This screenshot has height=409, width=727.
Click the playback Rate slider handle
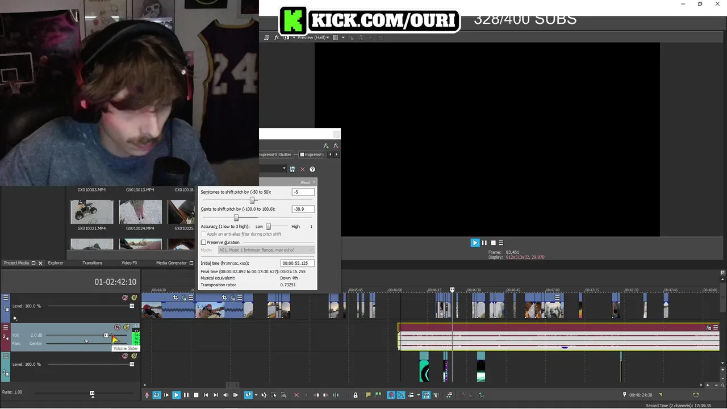[92, 393]
